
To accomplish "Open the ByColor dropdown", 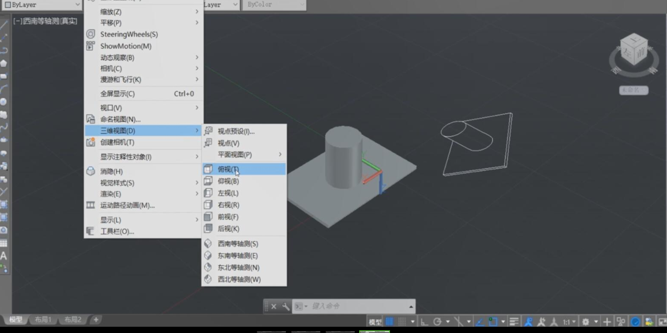I will coord(274,5).
